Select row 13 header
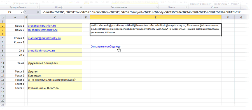Image resolution: width=252 pixels, height=110 pixels. click(3, 71)
